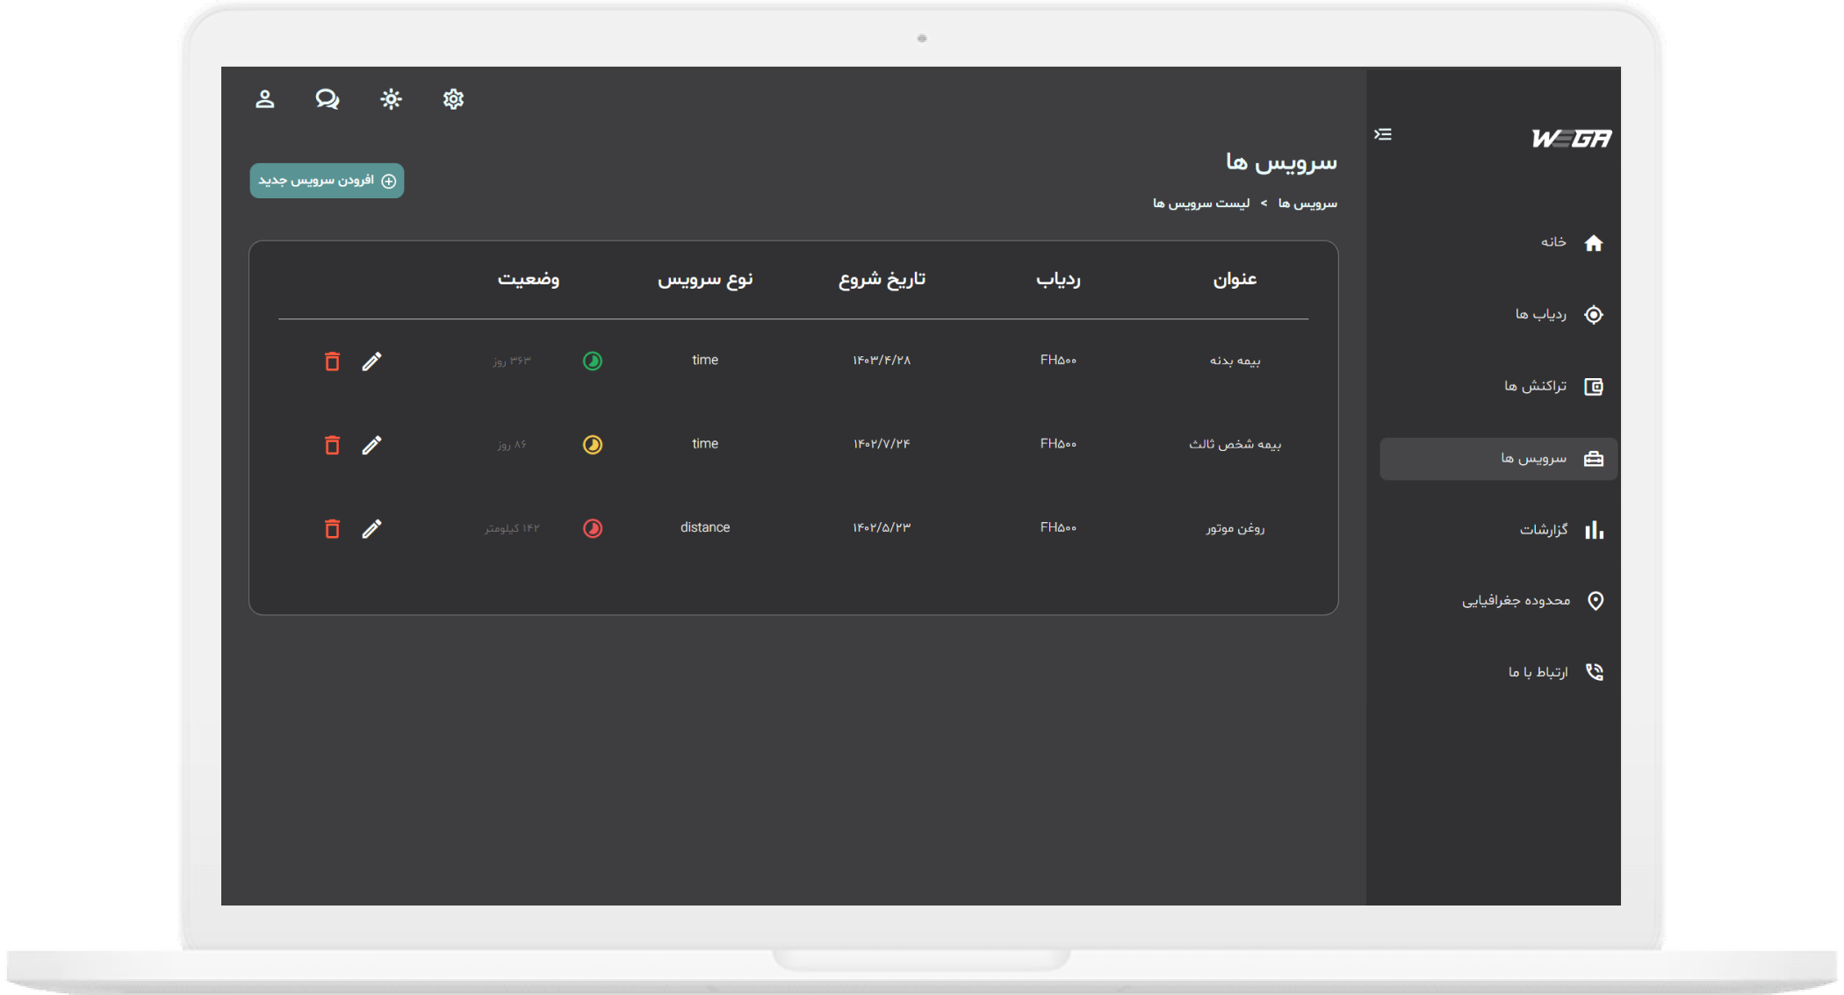Image resolution: width=1844 pixels, height=995 pixels.
Task: Click the FH500 tracker in بیمه بدنه row
Action: pyautogui.click(x=1058, y=360)
